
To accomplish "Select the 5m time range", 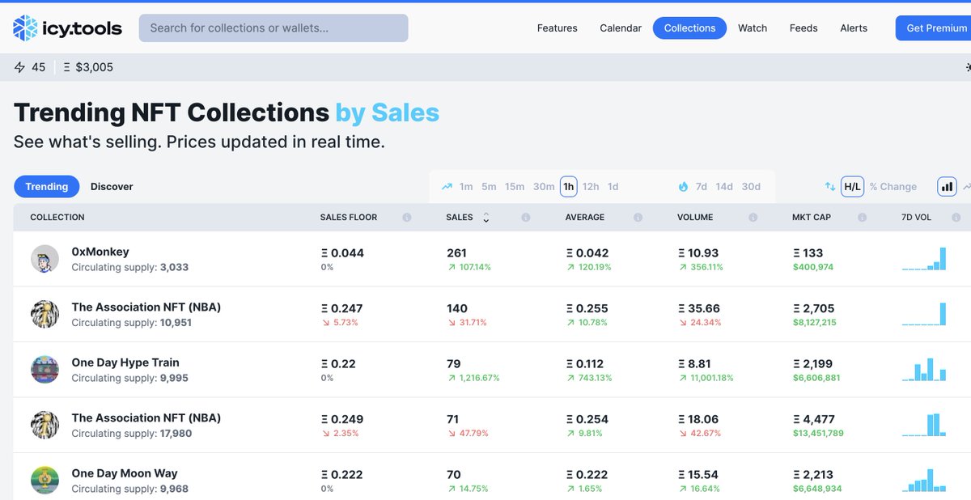I will pyautogui.click(x=489, y=187).
